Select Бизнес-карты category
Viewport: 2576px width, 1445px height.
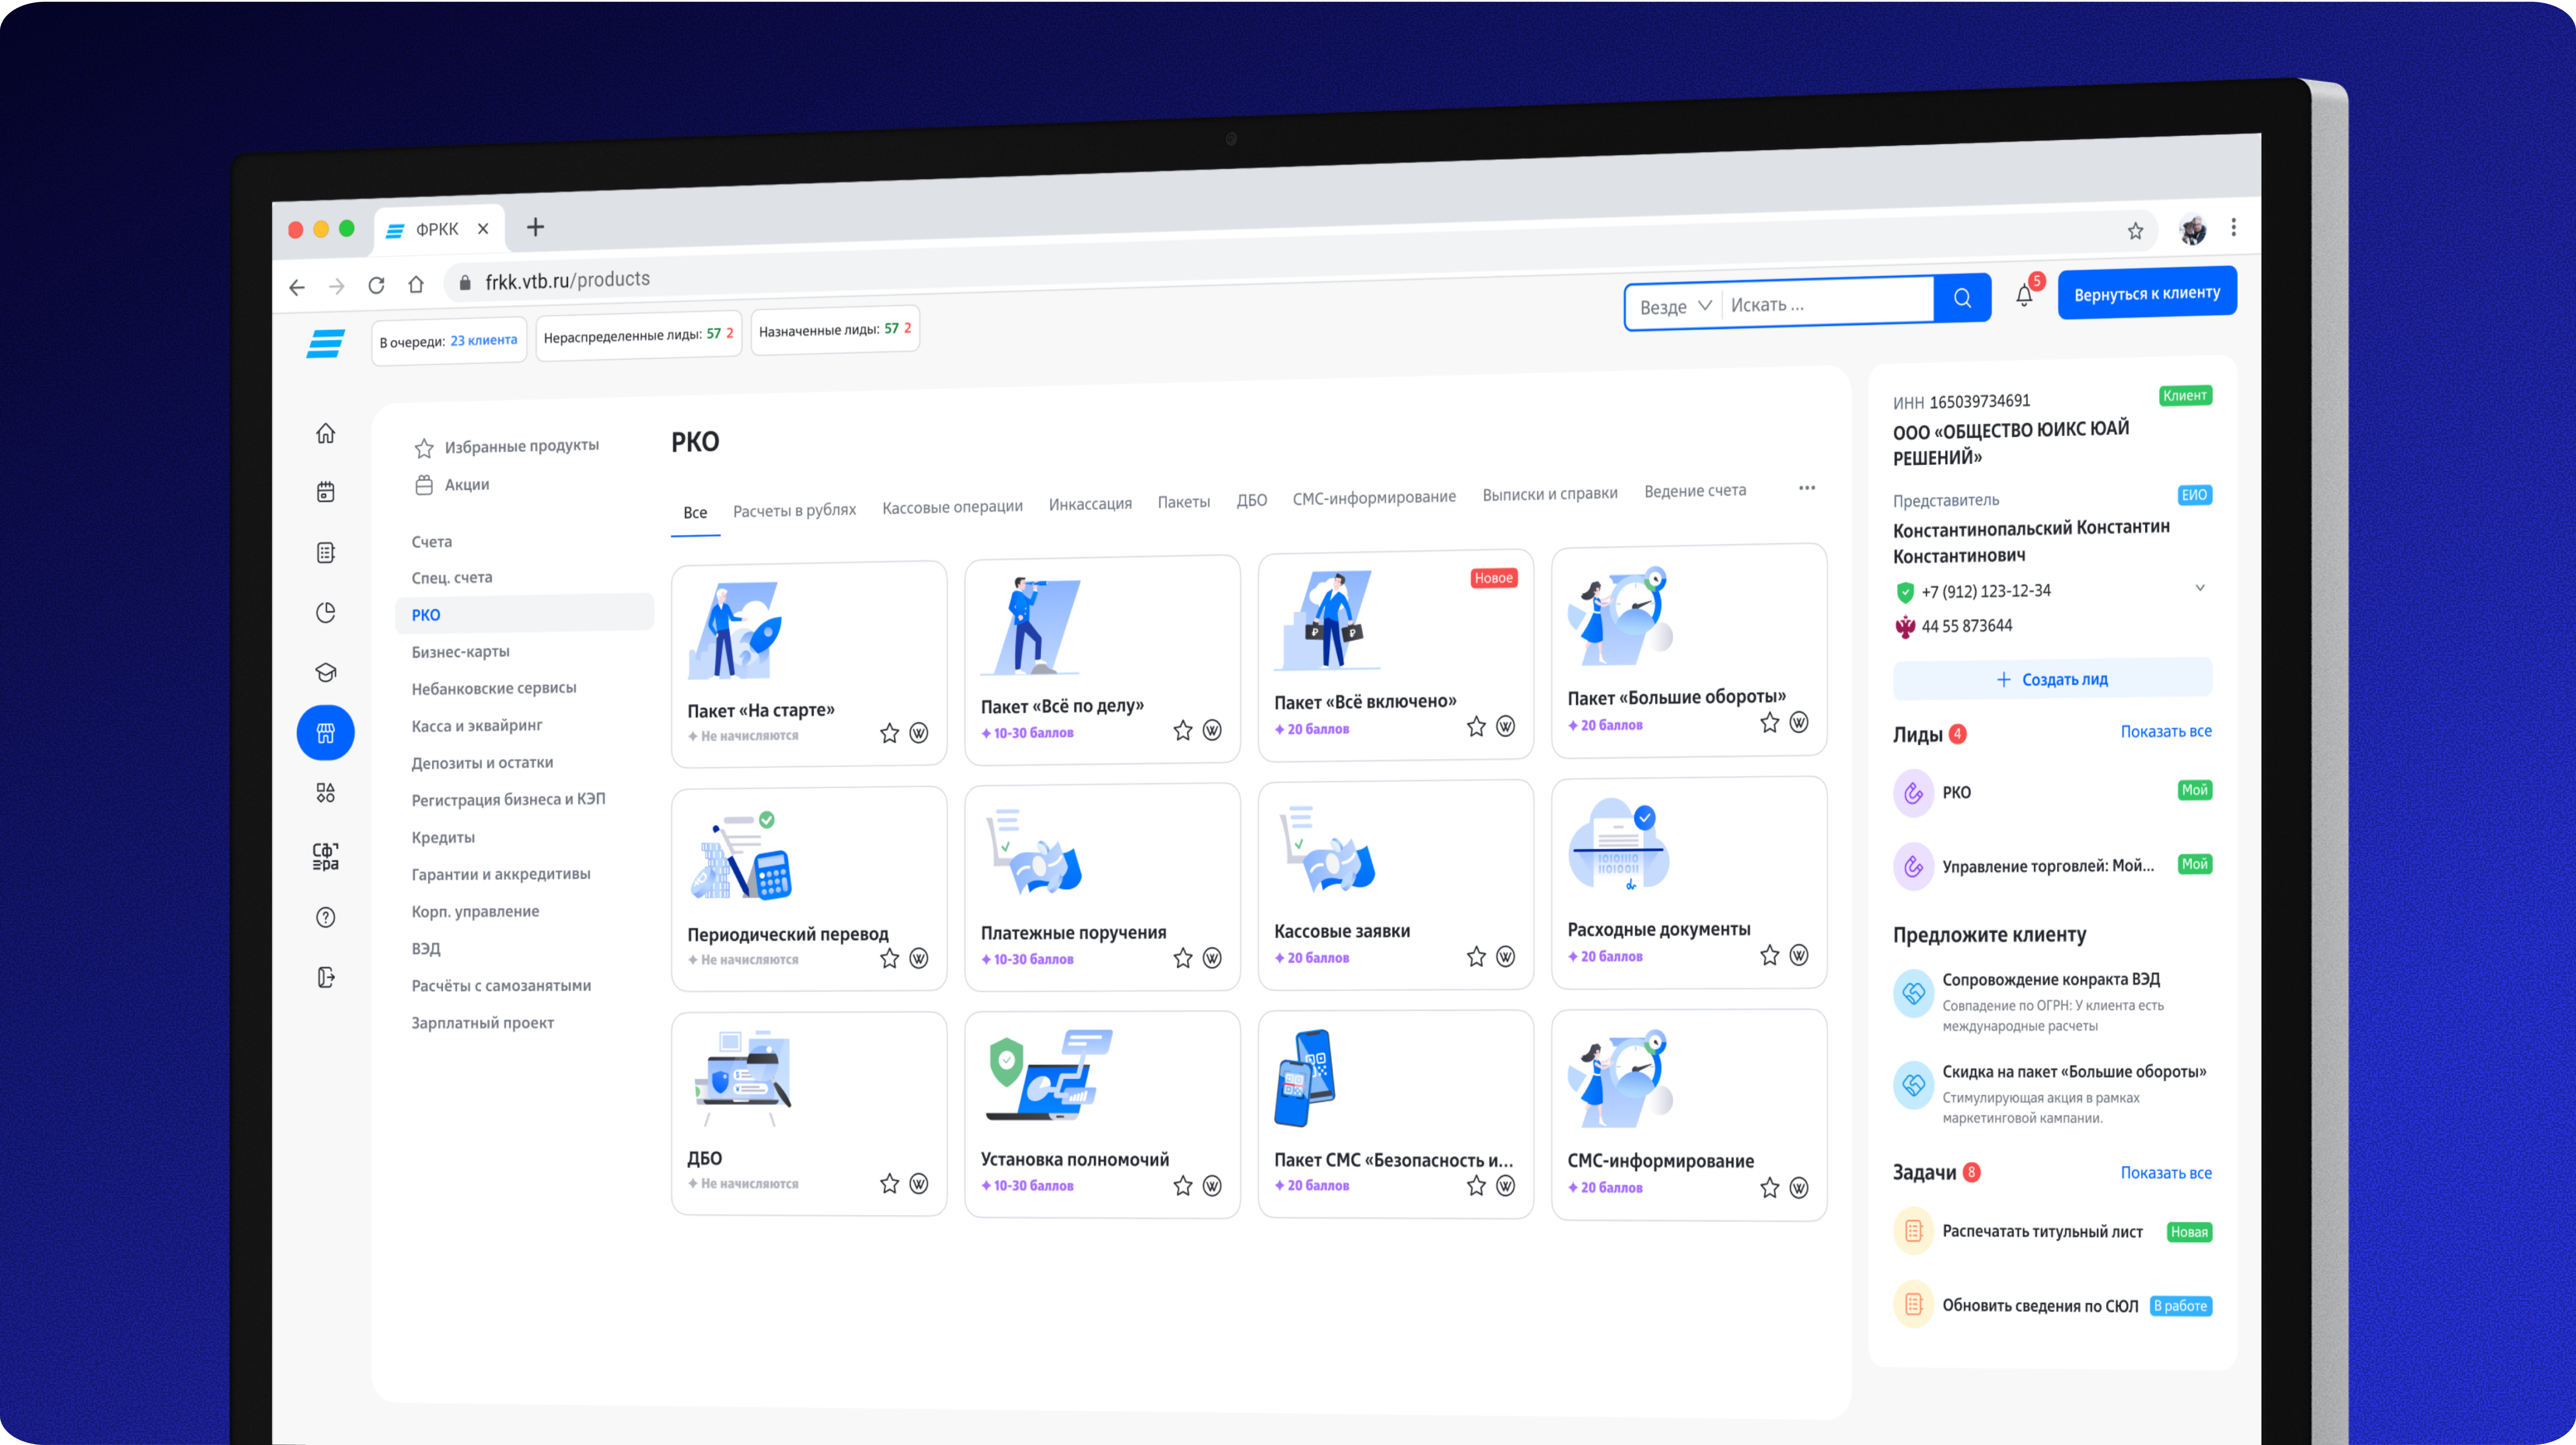[x=460, y=652]
